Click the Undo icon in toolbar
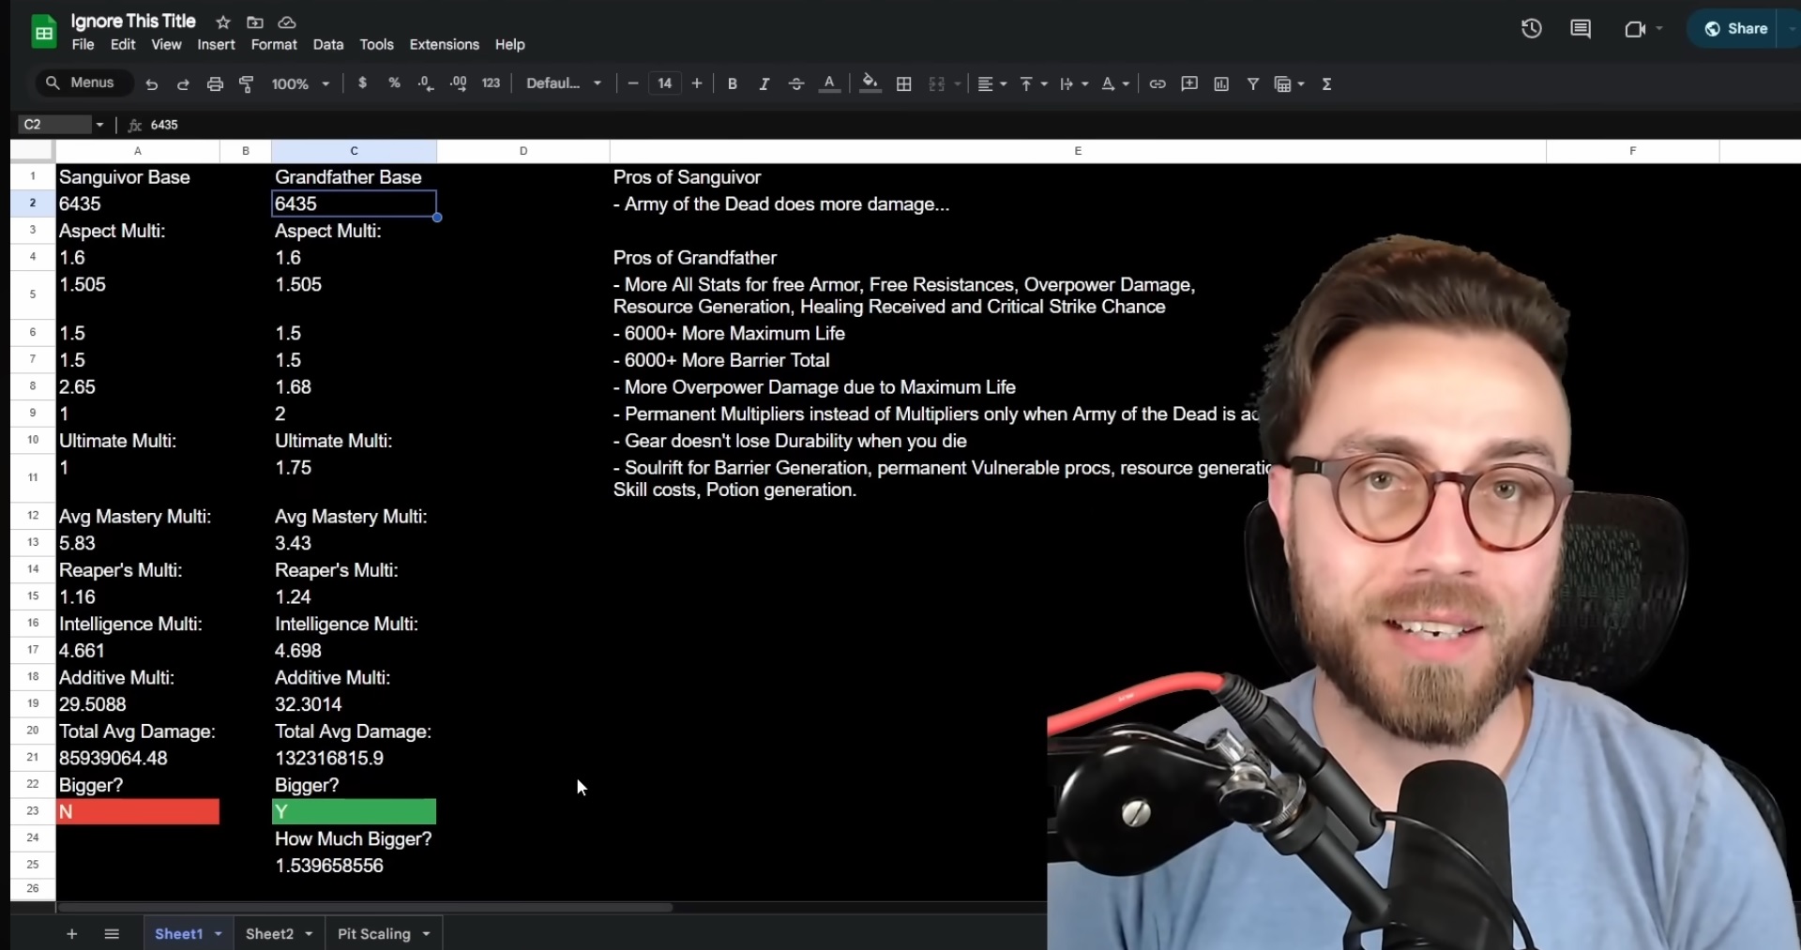Image resolution: width=1801 pixels, height=950 pixels. pyautogui.click(x=152, y=84)
